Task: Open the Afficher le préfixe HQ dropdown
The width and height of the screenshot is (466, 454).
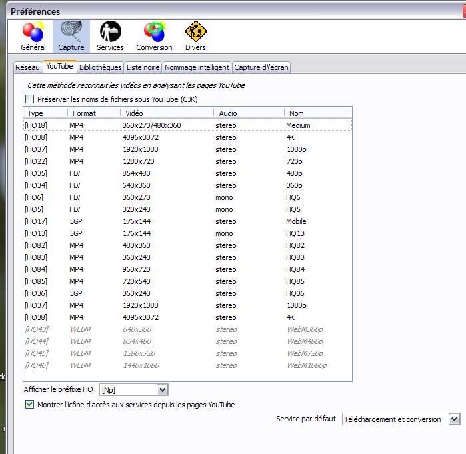Action: 134,390
